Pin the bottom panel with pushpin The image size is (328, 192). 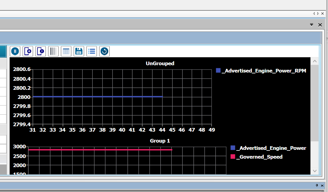point(317,185)
